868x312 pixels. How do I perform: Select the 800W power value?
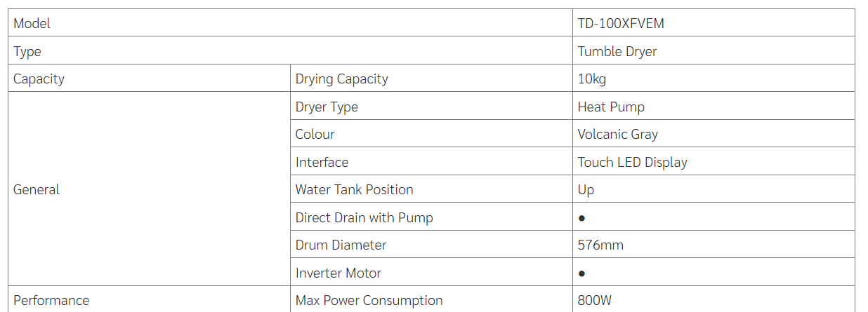pyautogui.click(x=595, y=301)
